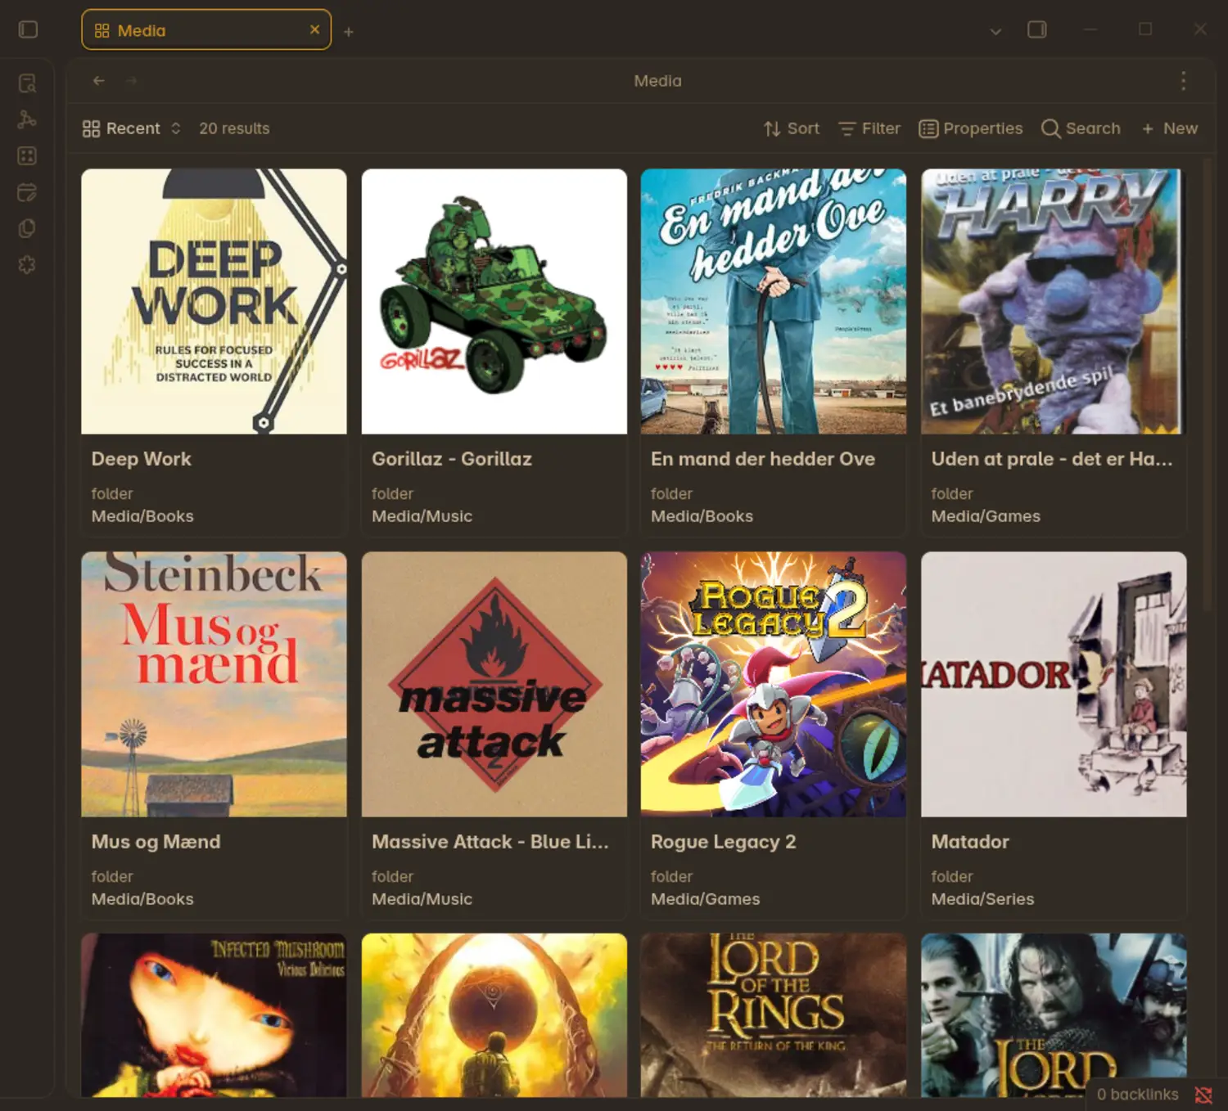Click the 'Deep Work' card title

pos(141,459)
